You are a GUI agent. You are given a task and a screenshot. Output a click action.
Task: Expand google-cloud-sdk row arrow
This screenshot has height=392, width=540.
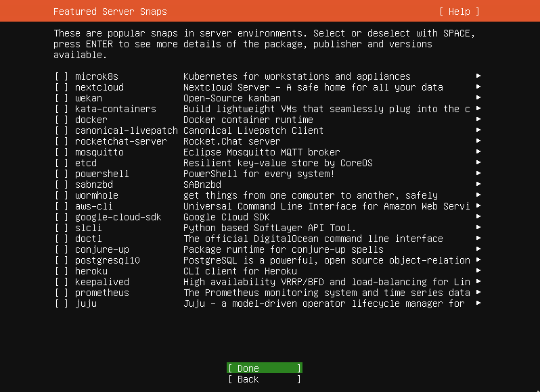click(x=478, y=217)
